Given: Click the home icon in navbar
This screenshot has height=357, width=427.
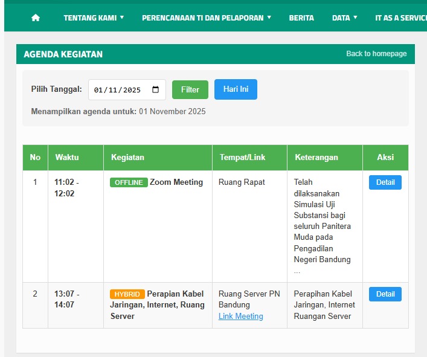Looking at the screenshot, I should pos(36,18).
